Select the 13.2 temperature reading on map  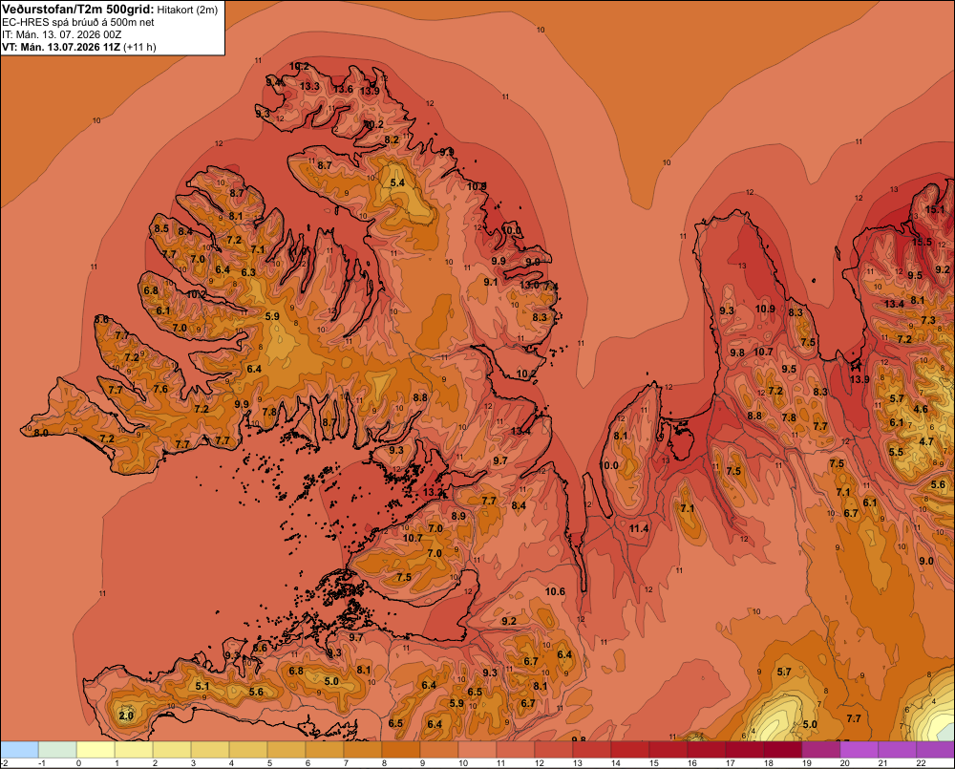[433, 492]
